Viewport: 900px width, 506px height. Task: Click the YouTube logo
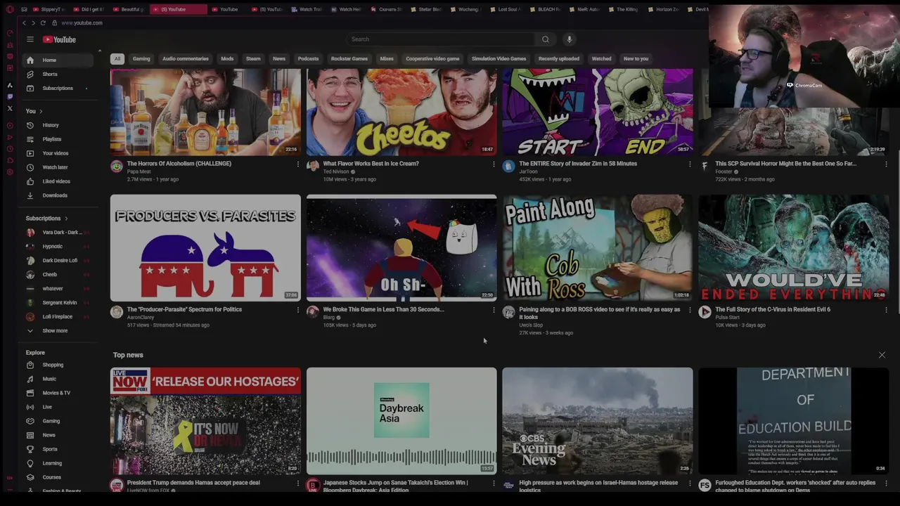pos(59,39)
